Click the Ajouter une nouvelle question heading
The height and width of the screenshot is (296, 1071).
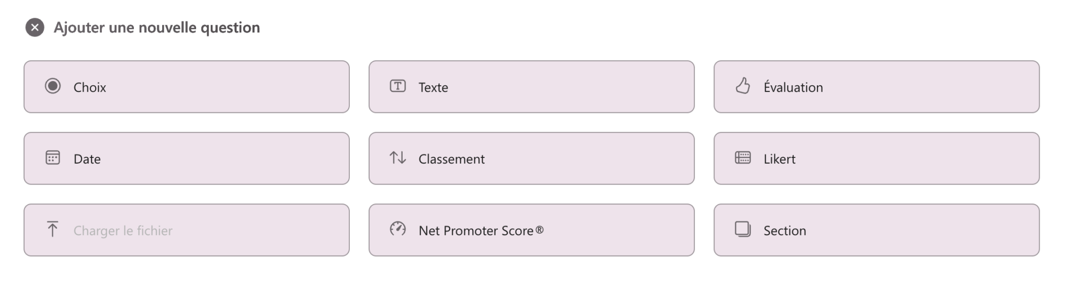[x=156, y=27]
